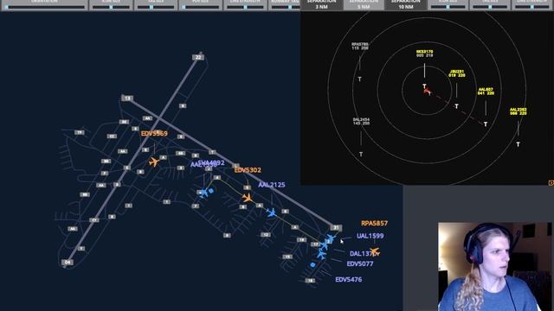Click the AAL2262 radar data tag
This screenshot has width=554, height=311.
click(x=519, y=111)
